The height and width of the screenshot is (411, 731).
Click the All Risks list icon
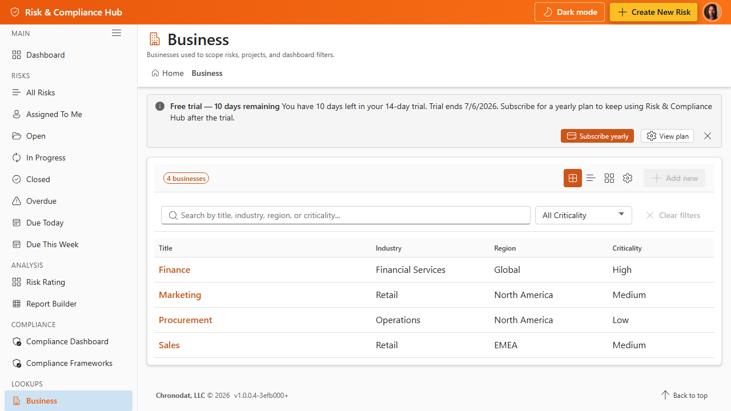coord(17,92)
